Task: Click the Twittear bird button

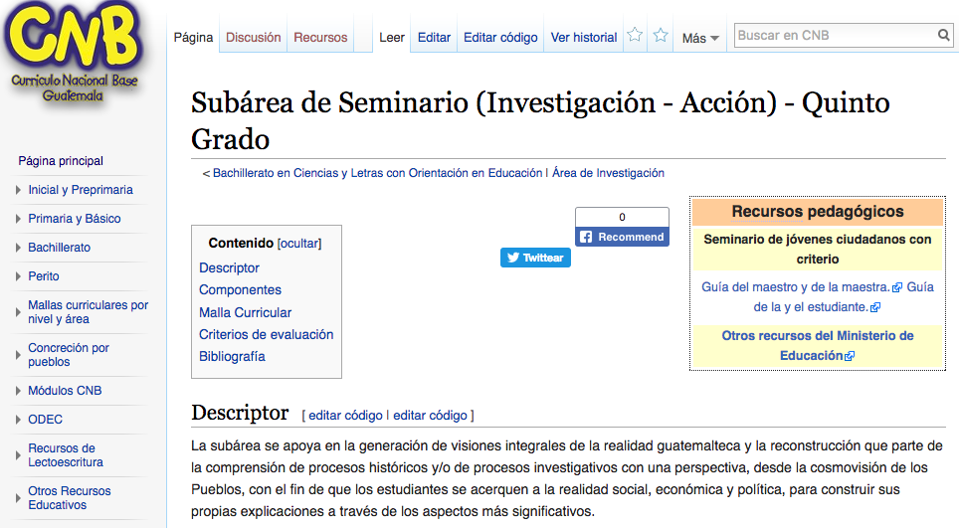Action: (x=536, y=258)
